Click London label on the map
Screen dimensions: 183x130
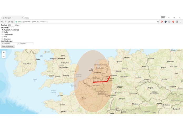click(x=66, y=76)
